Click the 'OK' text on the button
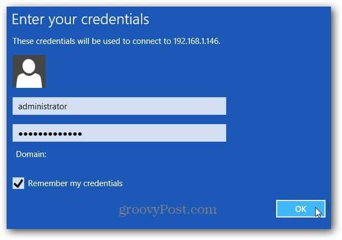Viewport: 342px width, 240px height. [x=301, y=209]
